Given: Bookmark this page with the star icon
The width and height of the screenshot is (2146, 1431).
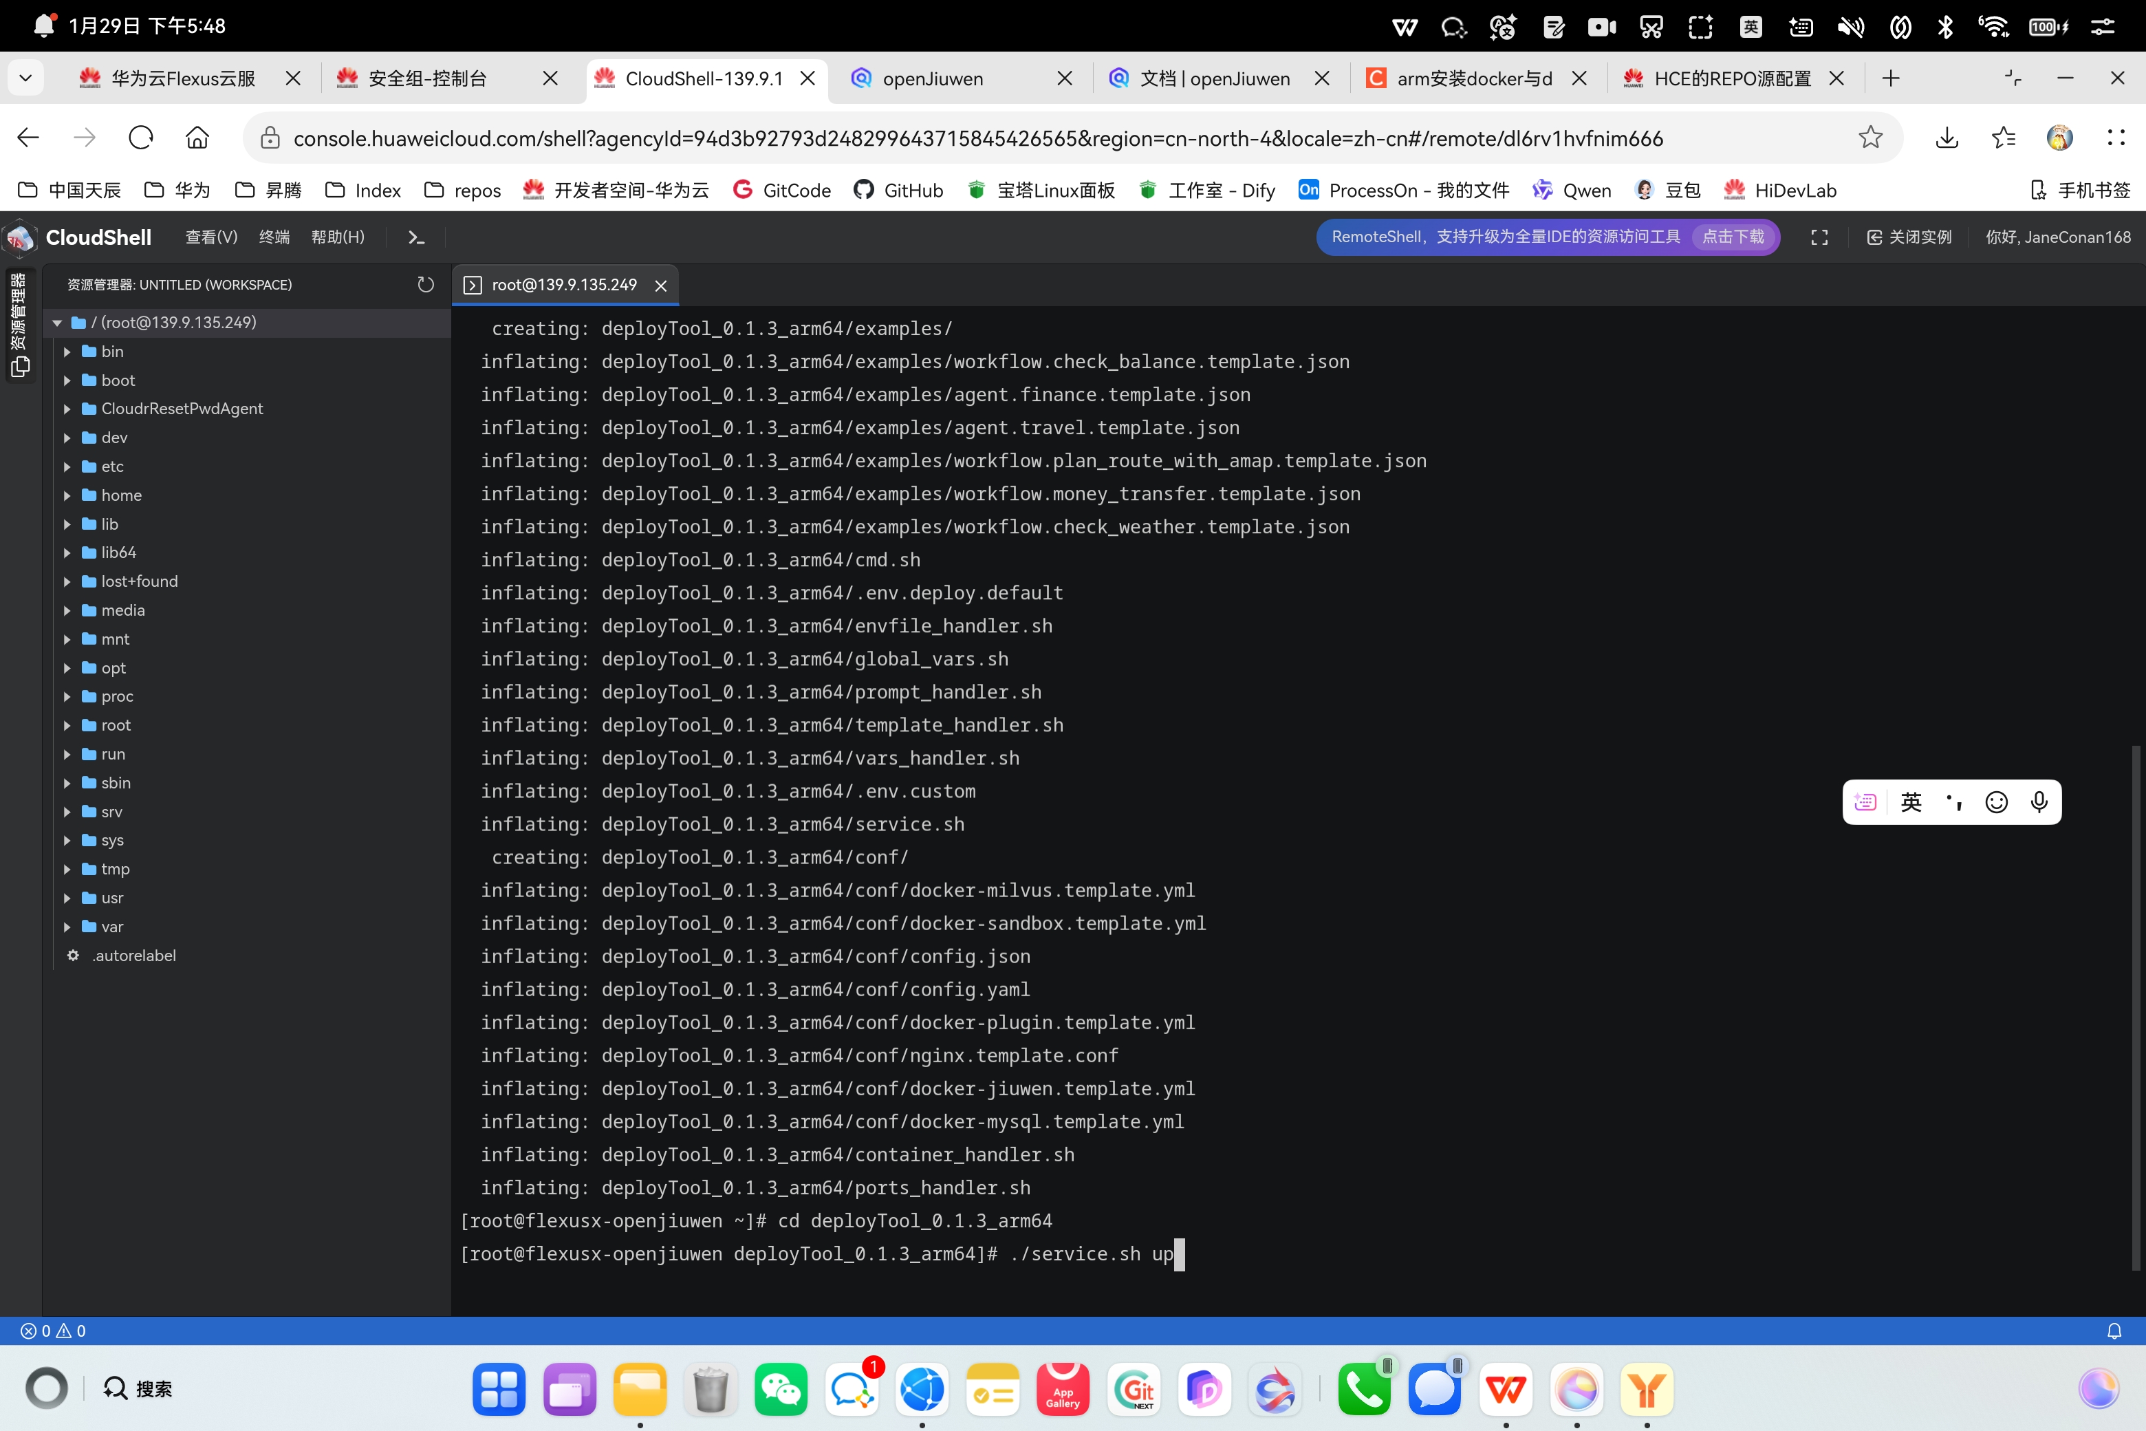Looking at the screenshot, I should pos(1869,138).
